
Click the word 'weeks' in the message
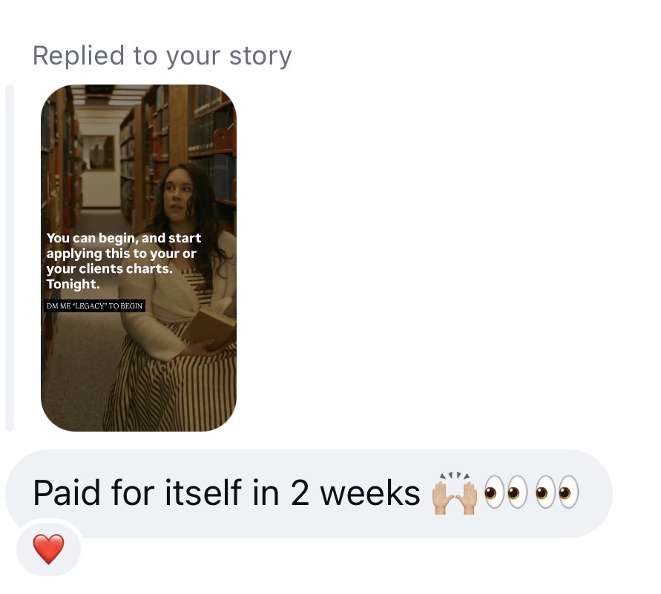[370, 493]
